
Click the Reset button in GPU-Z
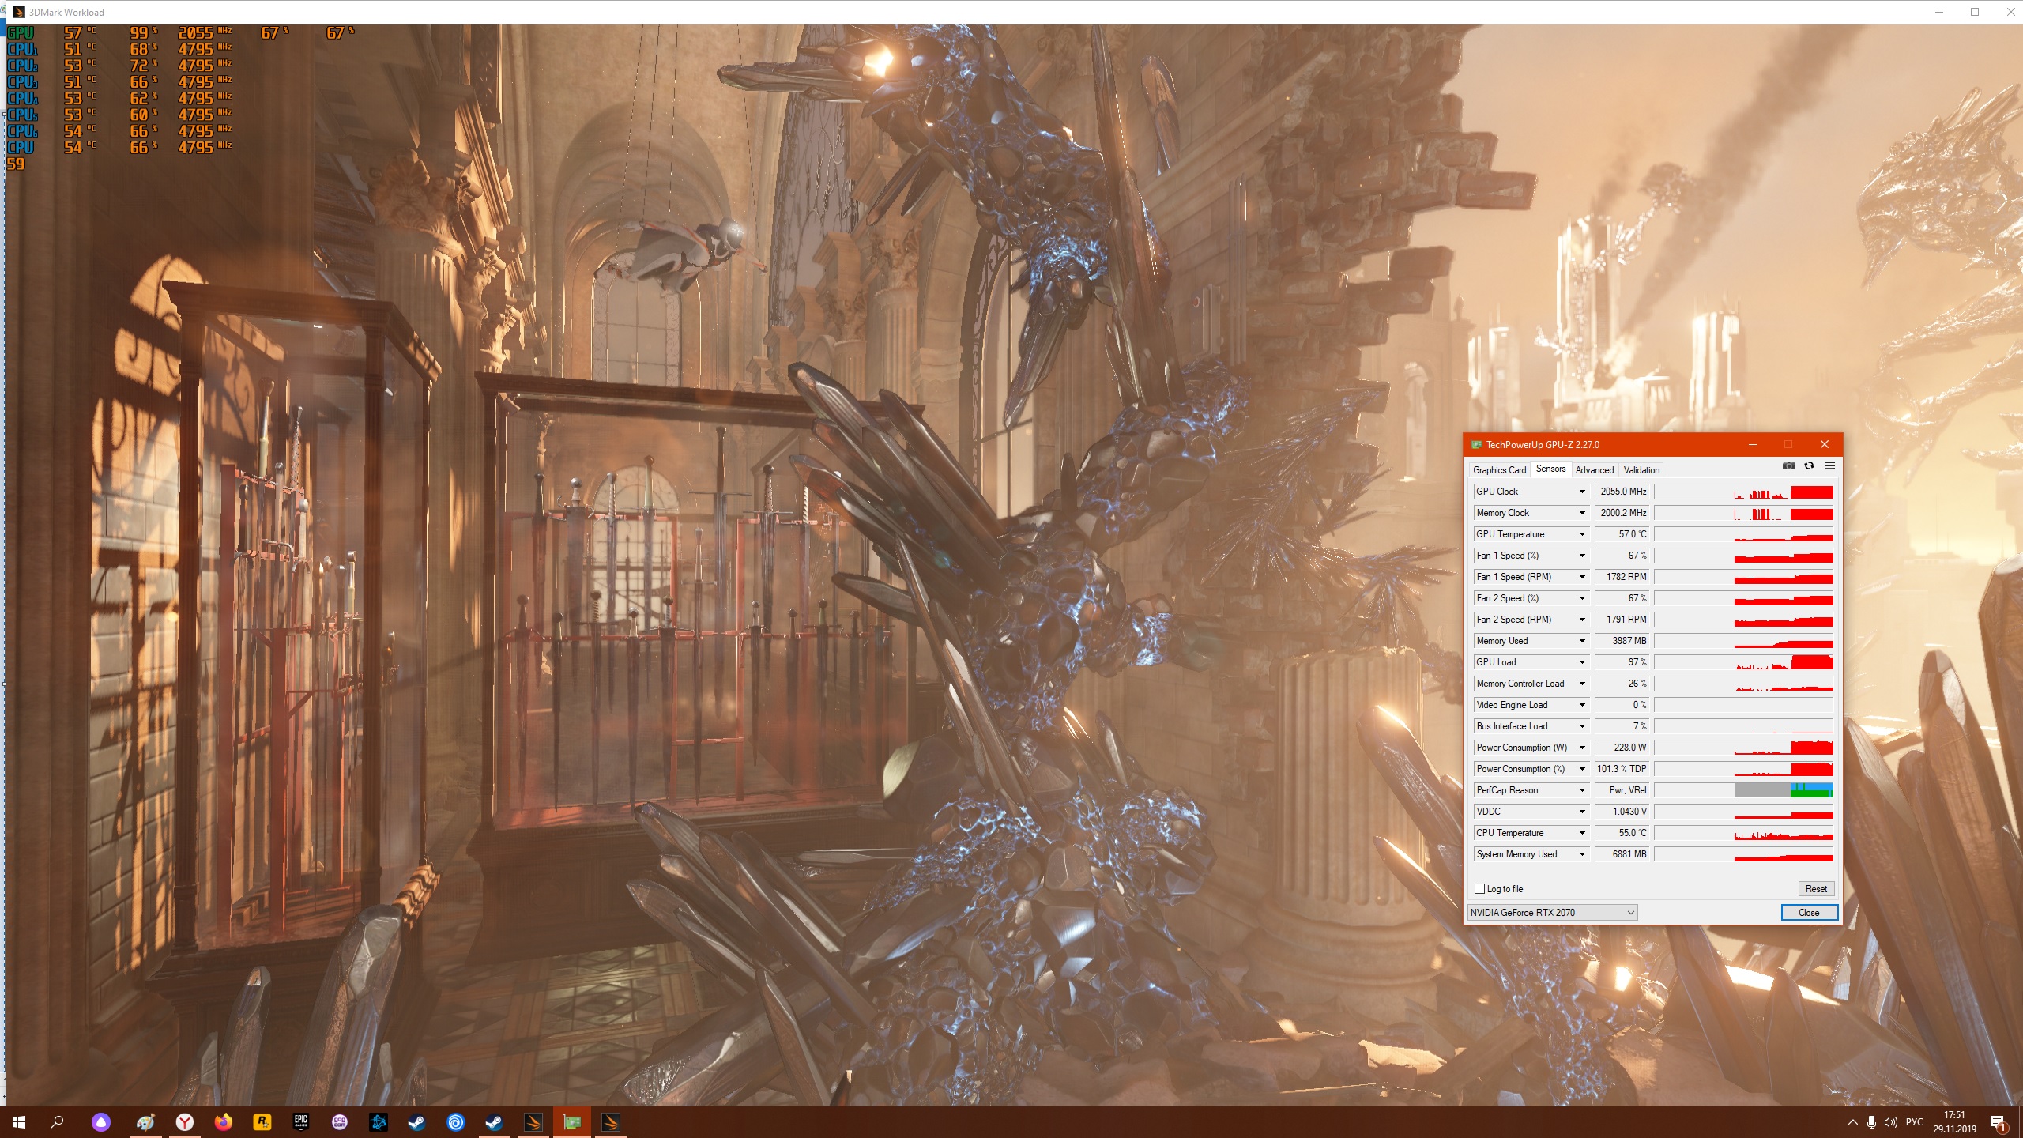tap(1815, 889)
